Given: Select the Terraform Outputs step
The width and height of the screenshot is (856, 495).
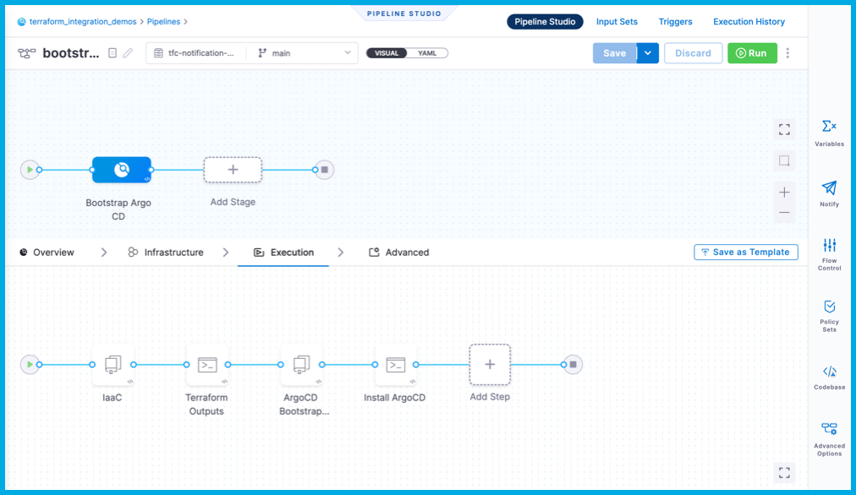Looking at the screenshot, I should pos(207,365).
